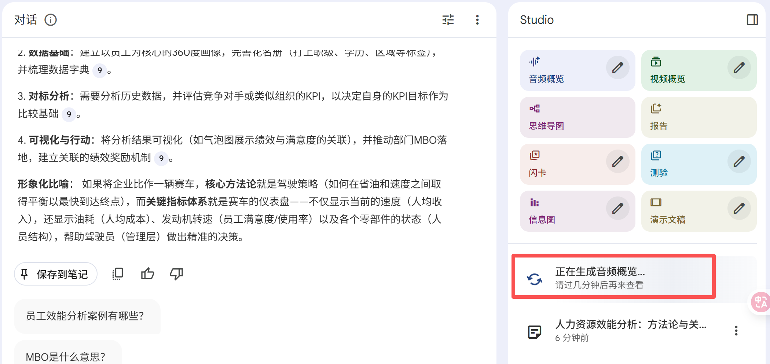Give the response a thumbs up
The height and width of the screenshot is (364, 770).
click(x=147, y=273)
